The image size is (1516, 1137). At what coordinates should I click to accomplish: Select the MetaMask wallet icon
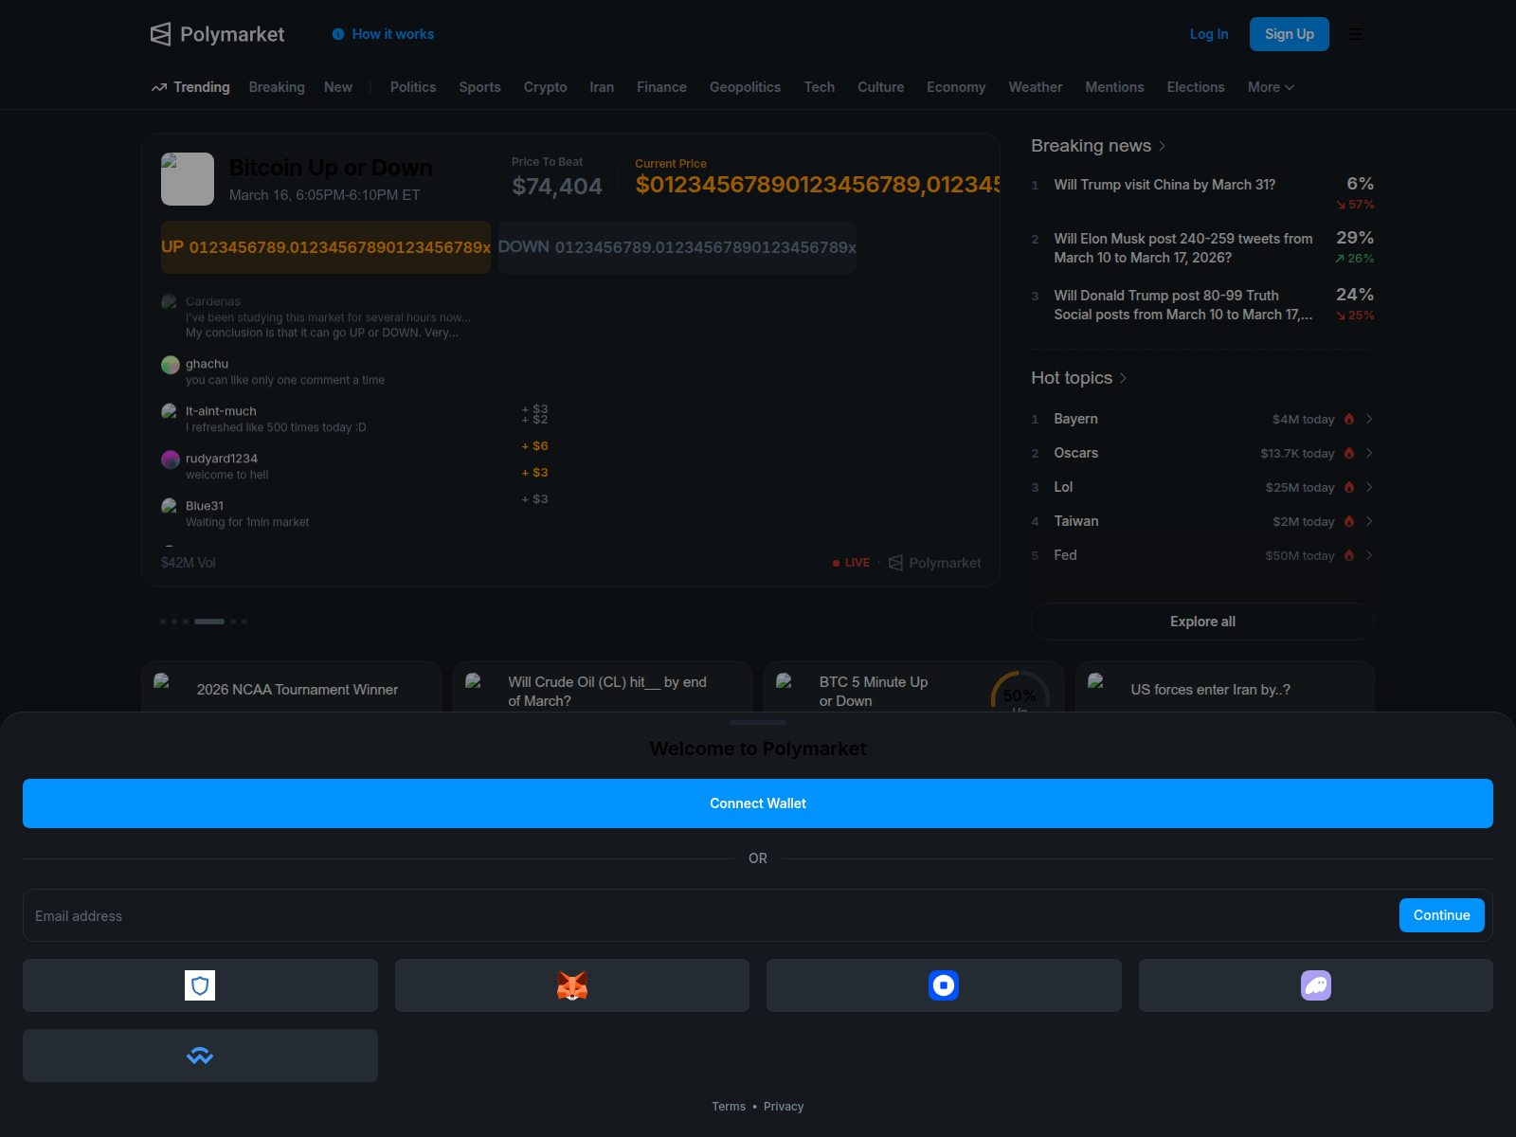(x=571, y=985)
